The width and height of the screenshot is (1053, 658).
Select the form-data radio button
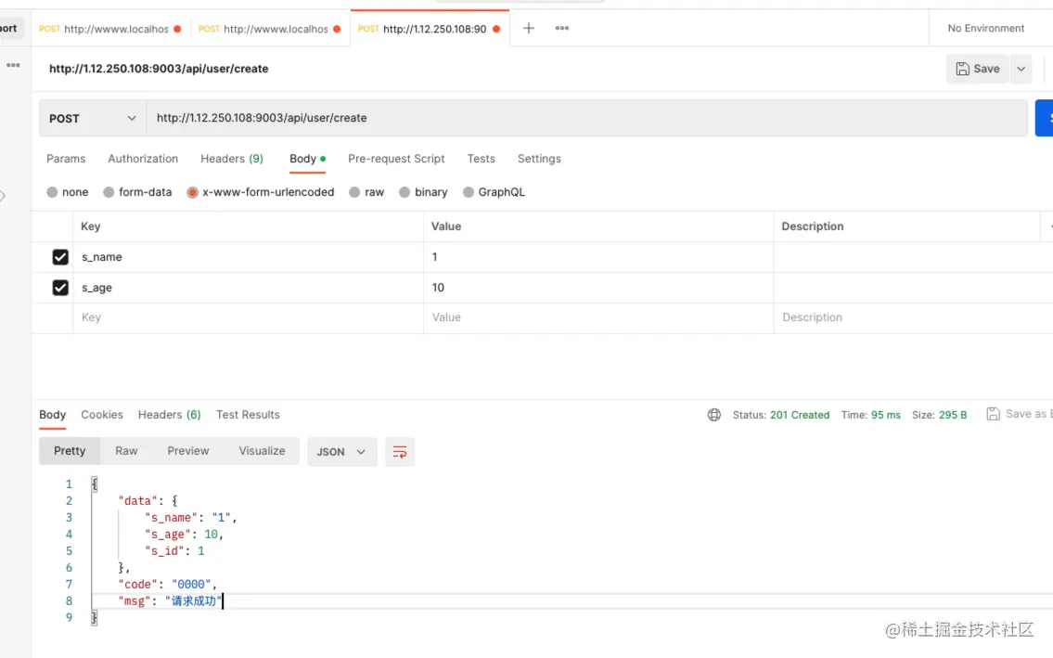pyautogui.click(x=109, y=192)
